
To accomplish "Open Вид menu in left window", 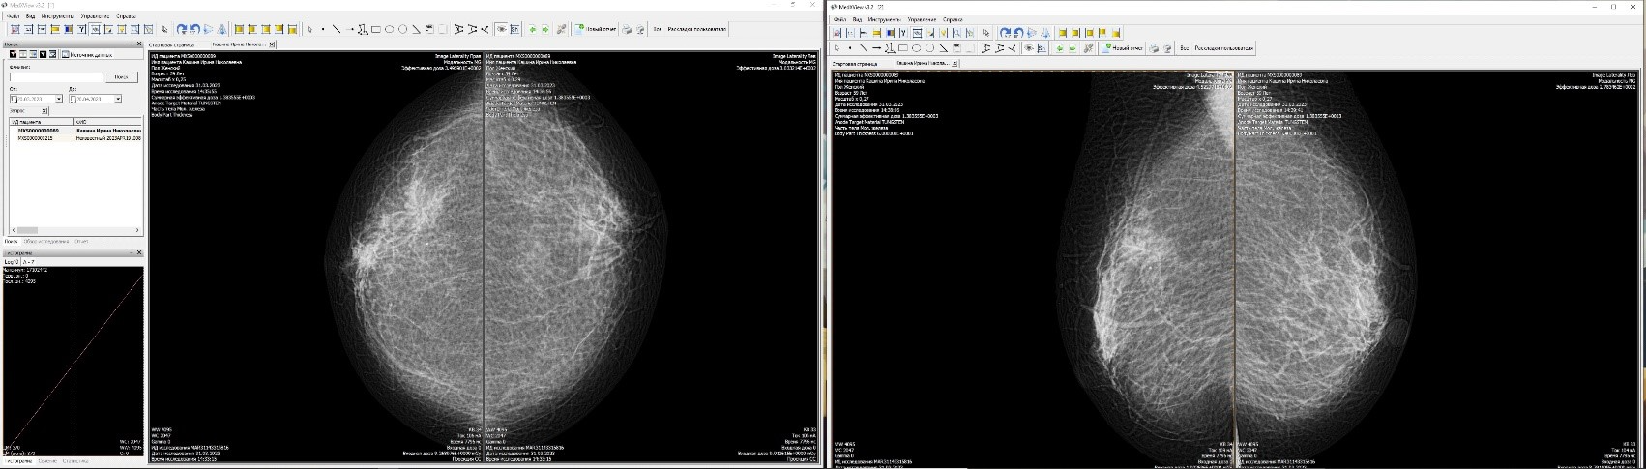I will pos(31,16).
